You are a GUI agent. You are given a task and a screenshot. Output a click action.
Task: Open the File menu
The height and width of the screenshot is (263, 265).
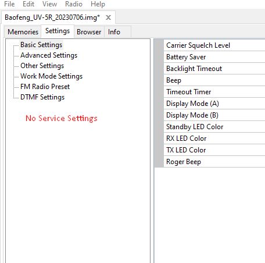[9, 4]
